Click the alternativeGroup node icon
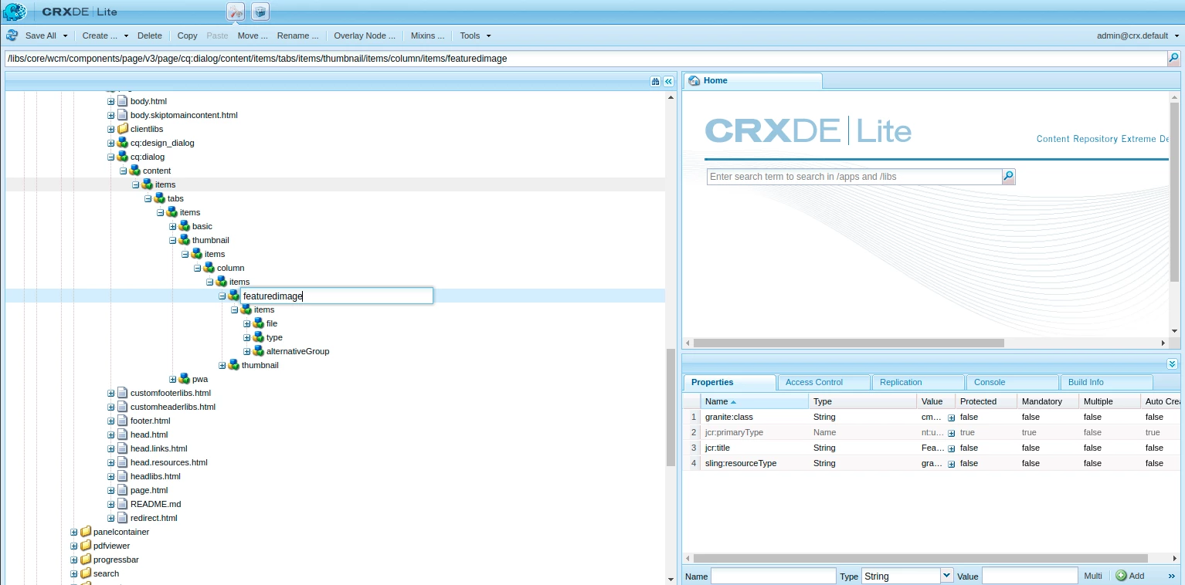 258,351
